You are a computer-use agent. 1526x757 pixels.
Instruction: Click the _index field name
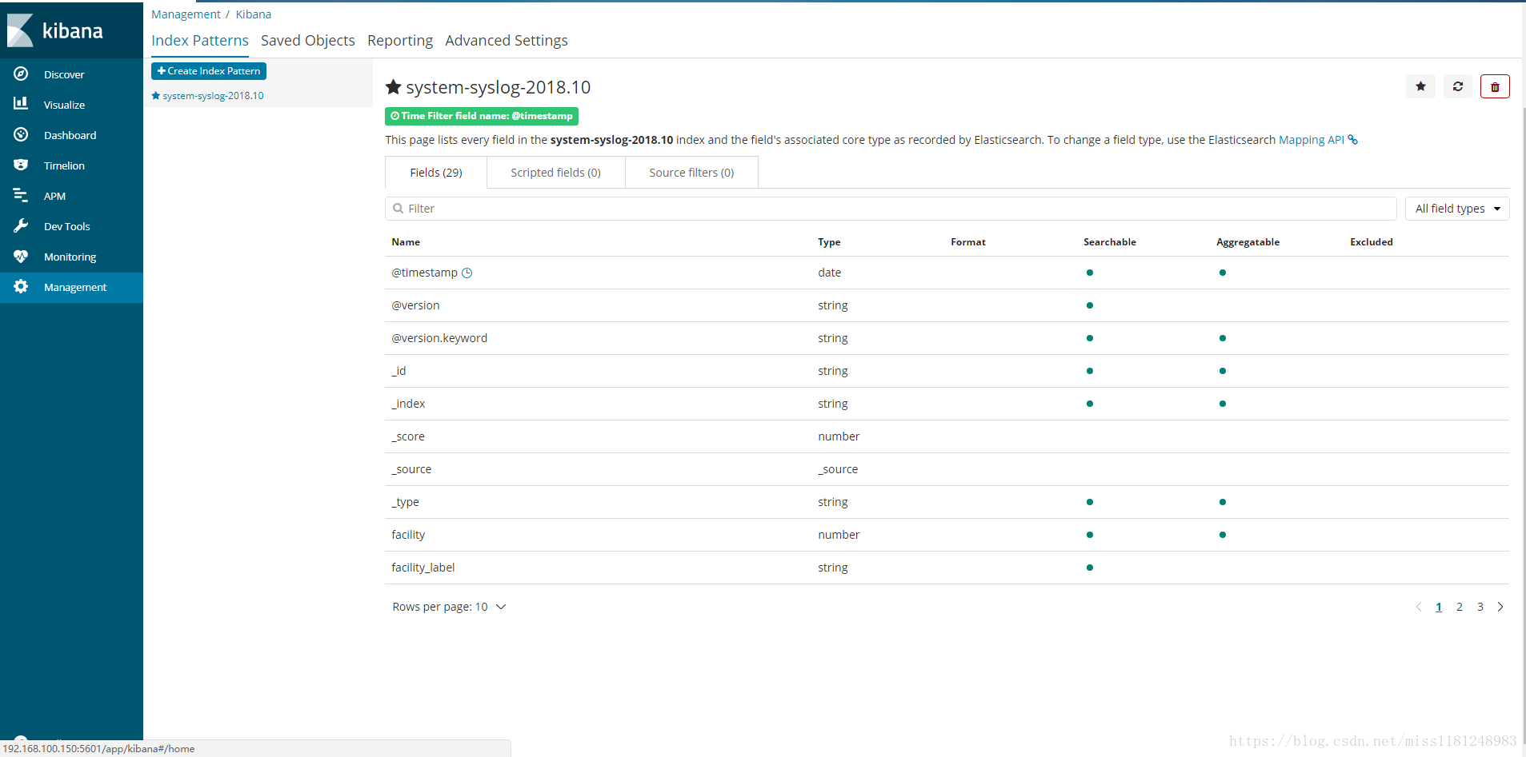coord(408,404)
